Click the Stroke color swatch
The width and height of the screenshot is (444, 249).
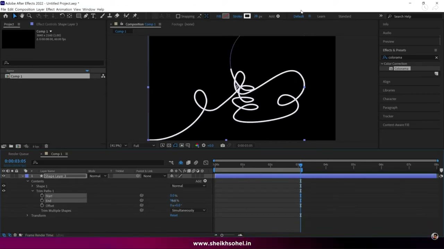tap(247, 16)
